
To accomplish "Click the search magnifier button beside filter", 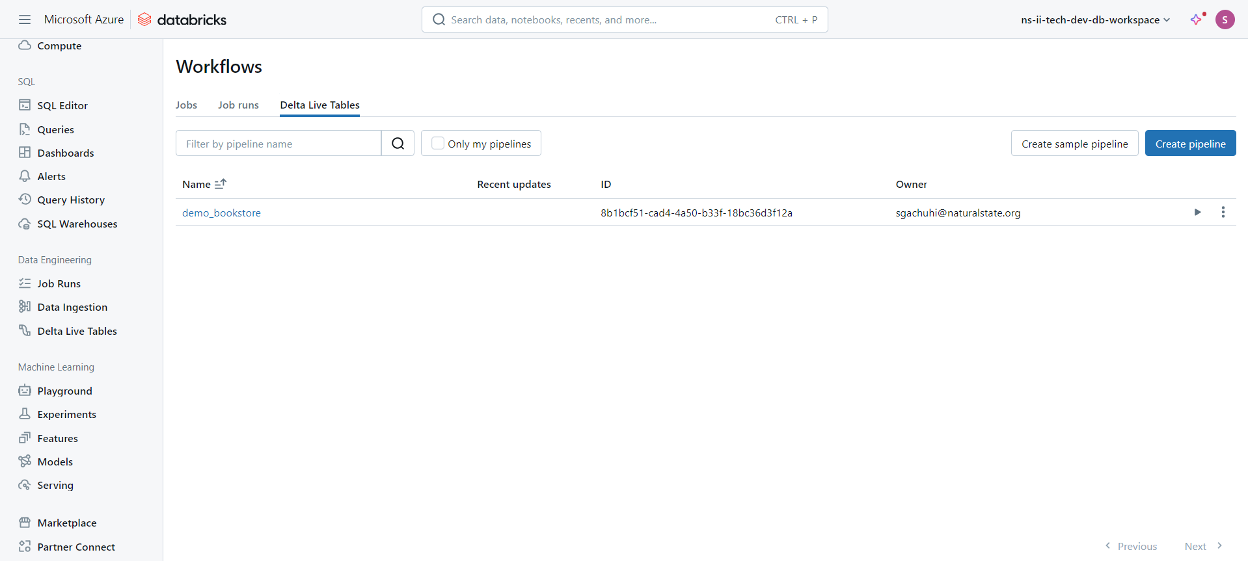I will tap(398, 143).
